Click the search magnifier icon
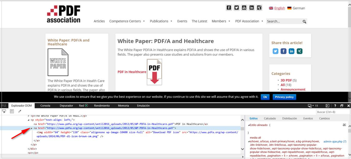351x159 pixels. tap(304, 21)
